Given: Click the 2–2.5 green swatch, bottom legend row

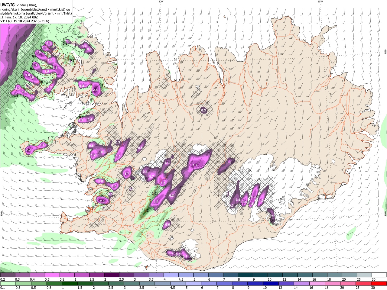Looking at the screenshot, I should pyautogui.click(x=101, y=283).
